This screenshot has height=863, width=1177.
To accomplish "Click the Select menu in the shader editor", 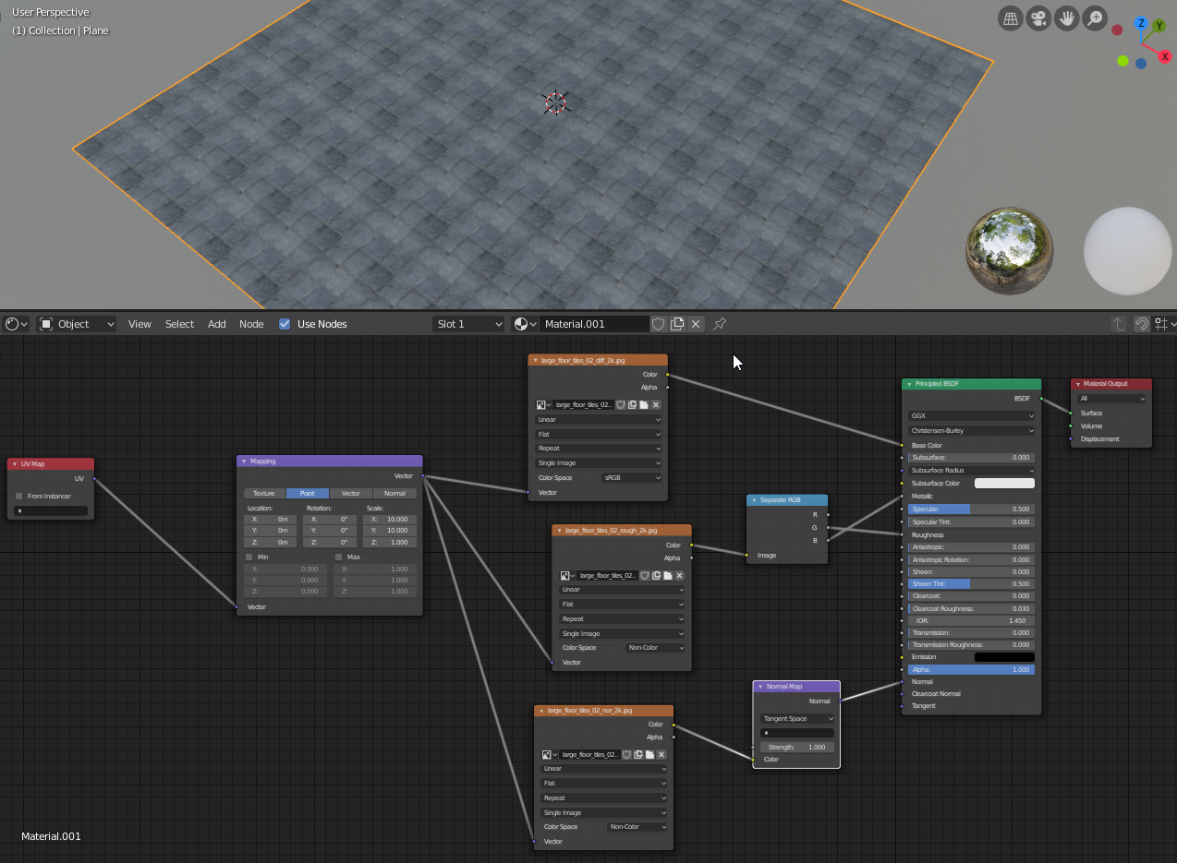I will [179, 324].
